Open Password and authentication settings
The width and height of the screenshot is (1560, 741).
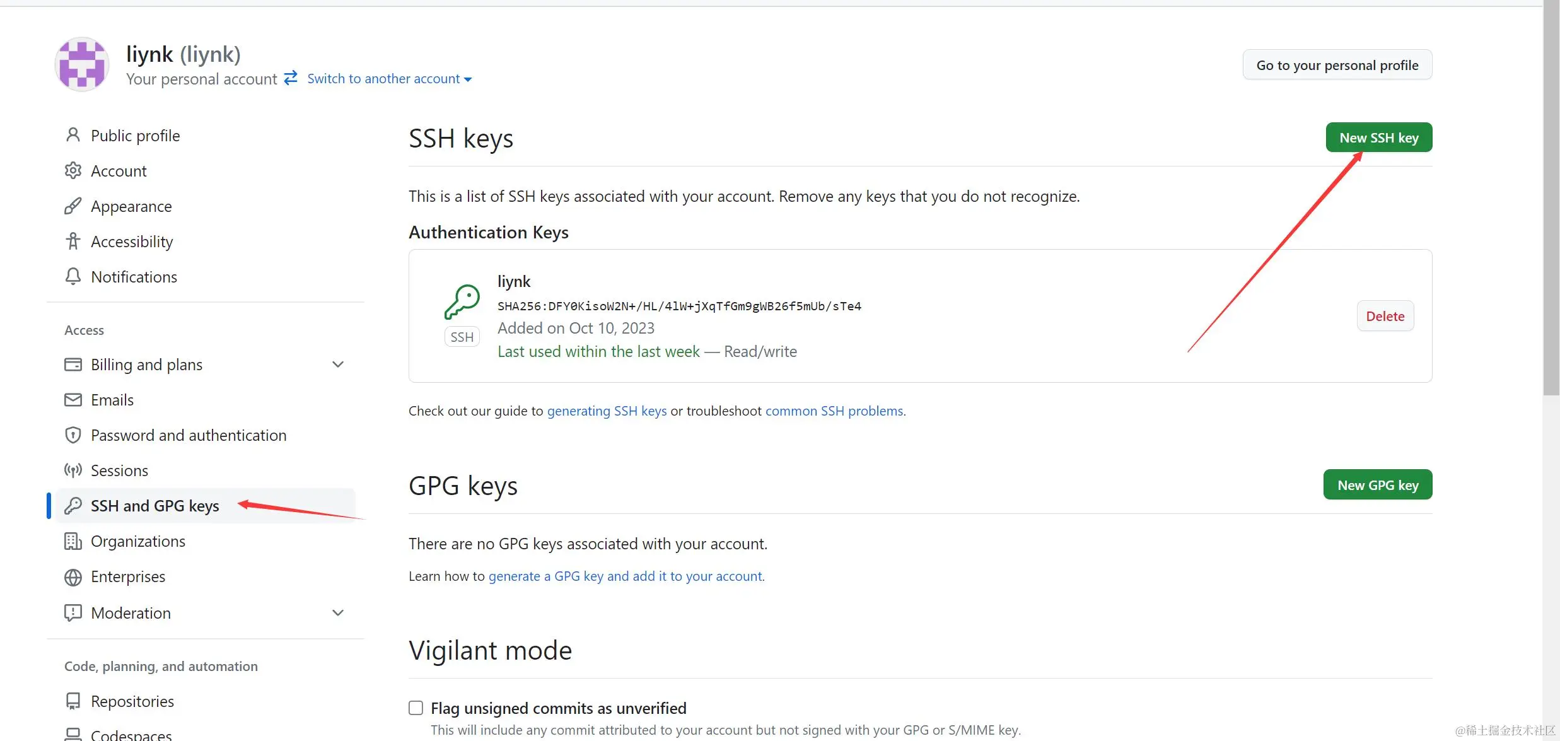pos(188,435)
